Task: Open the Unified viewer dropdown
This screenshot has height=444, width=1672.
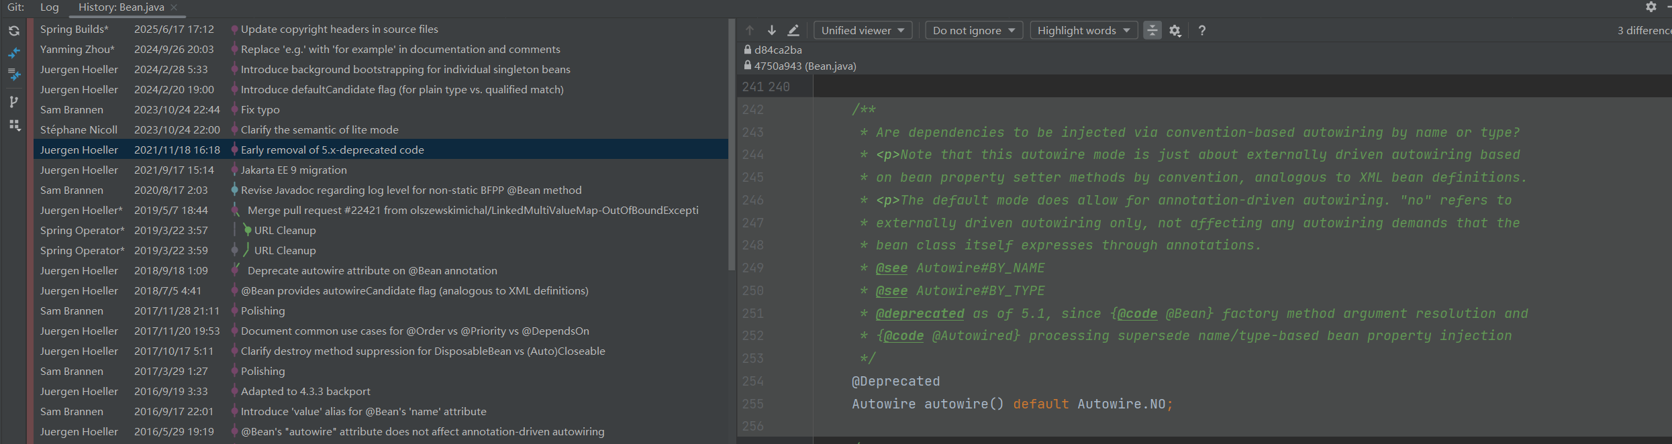Action: pyautogui.click(x=863, y=30)
